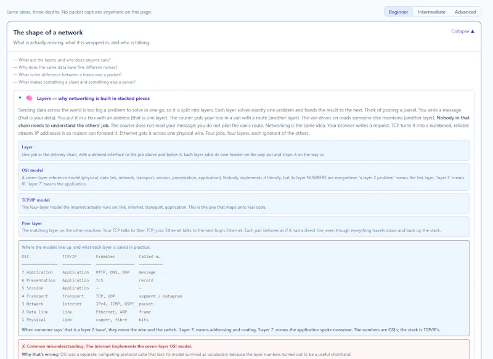
Task: Click examples cell 'Ethernet, ARP'
Action: click(112, 312)
